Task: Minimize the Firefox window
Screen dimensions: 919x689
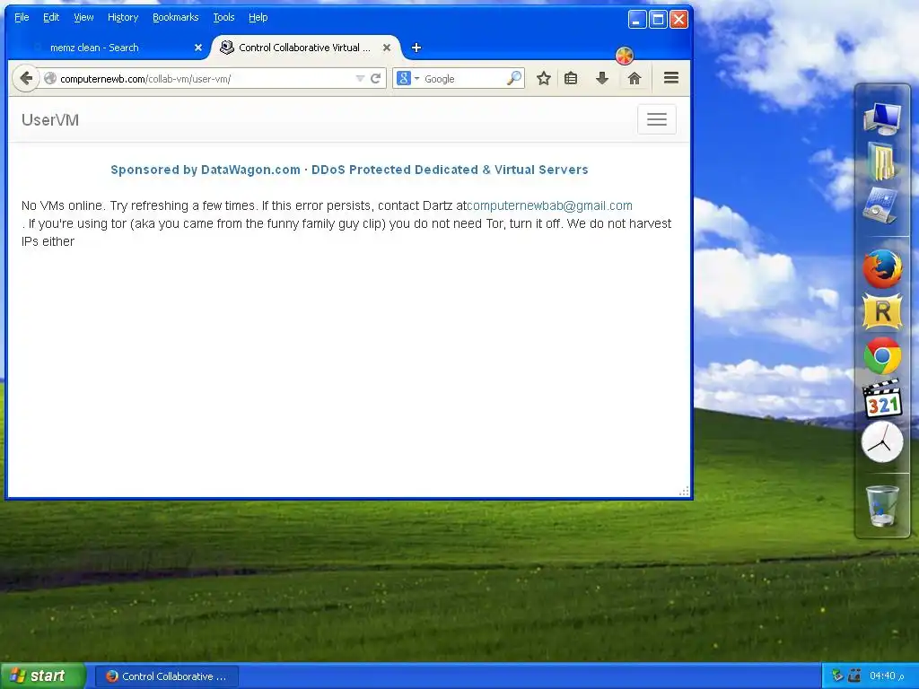Action: (x=637, y=20)
